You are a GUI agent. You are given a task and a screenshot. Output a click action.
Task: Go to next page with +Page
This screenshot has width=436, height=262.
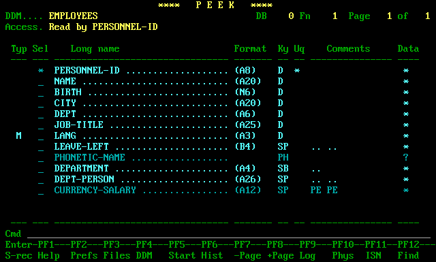tap(280, 255)
